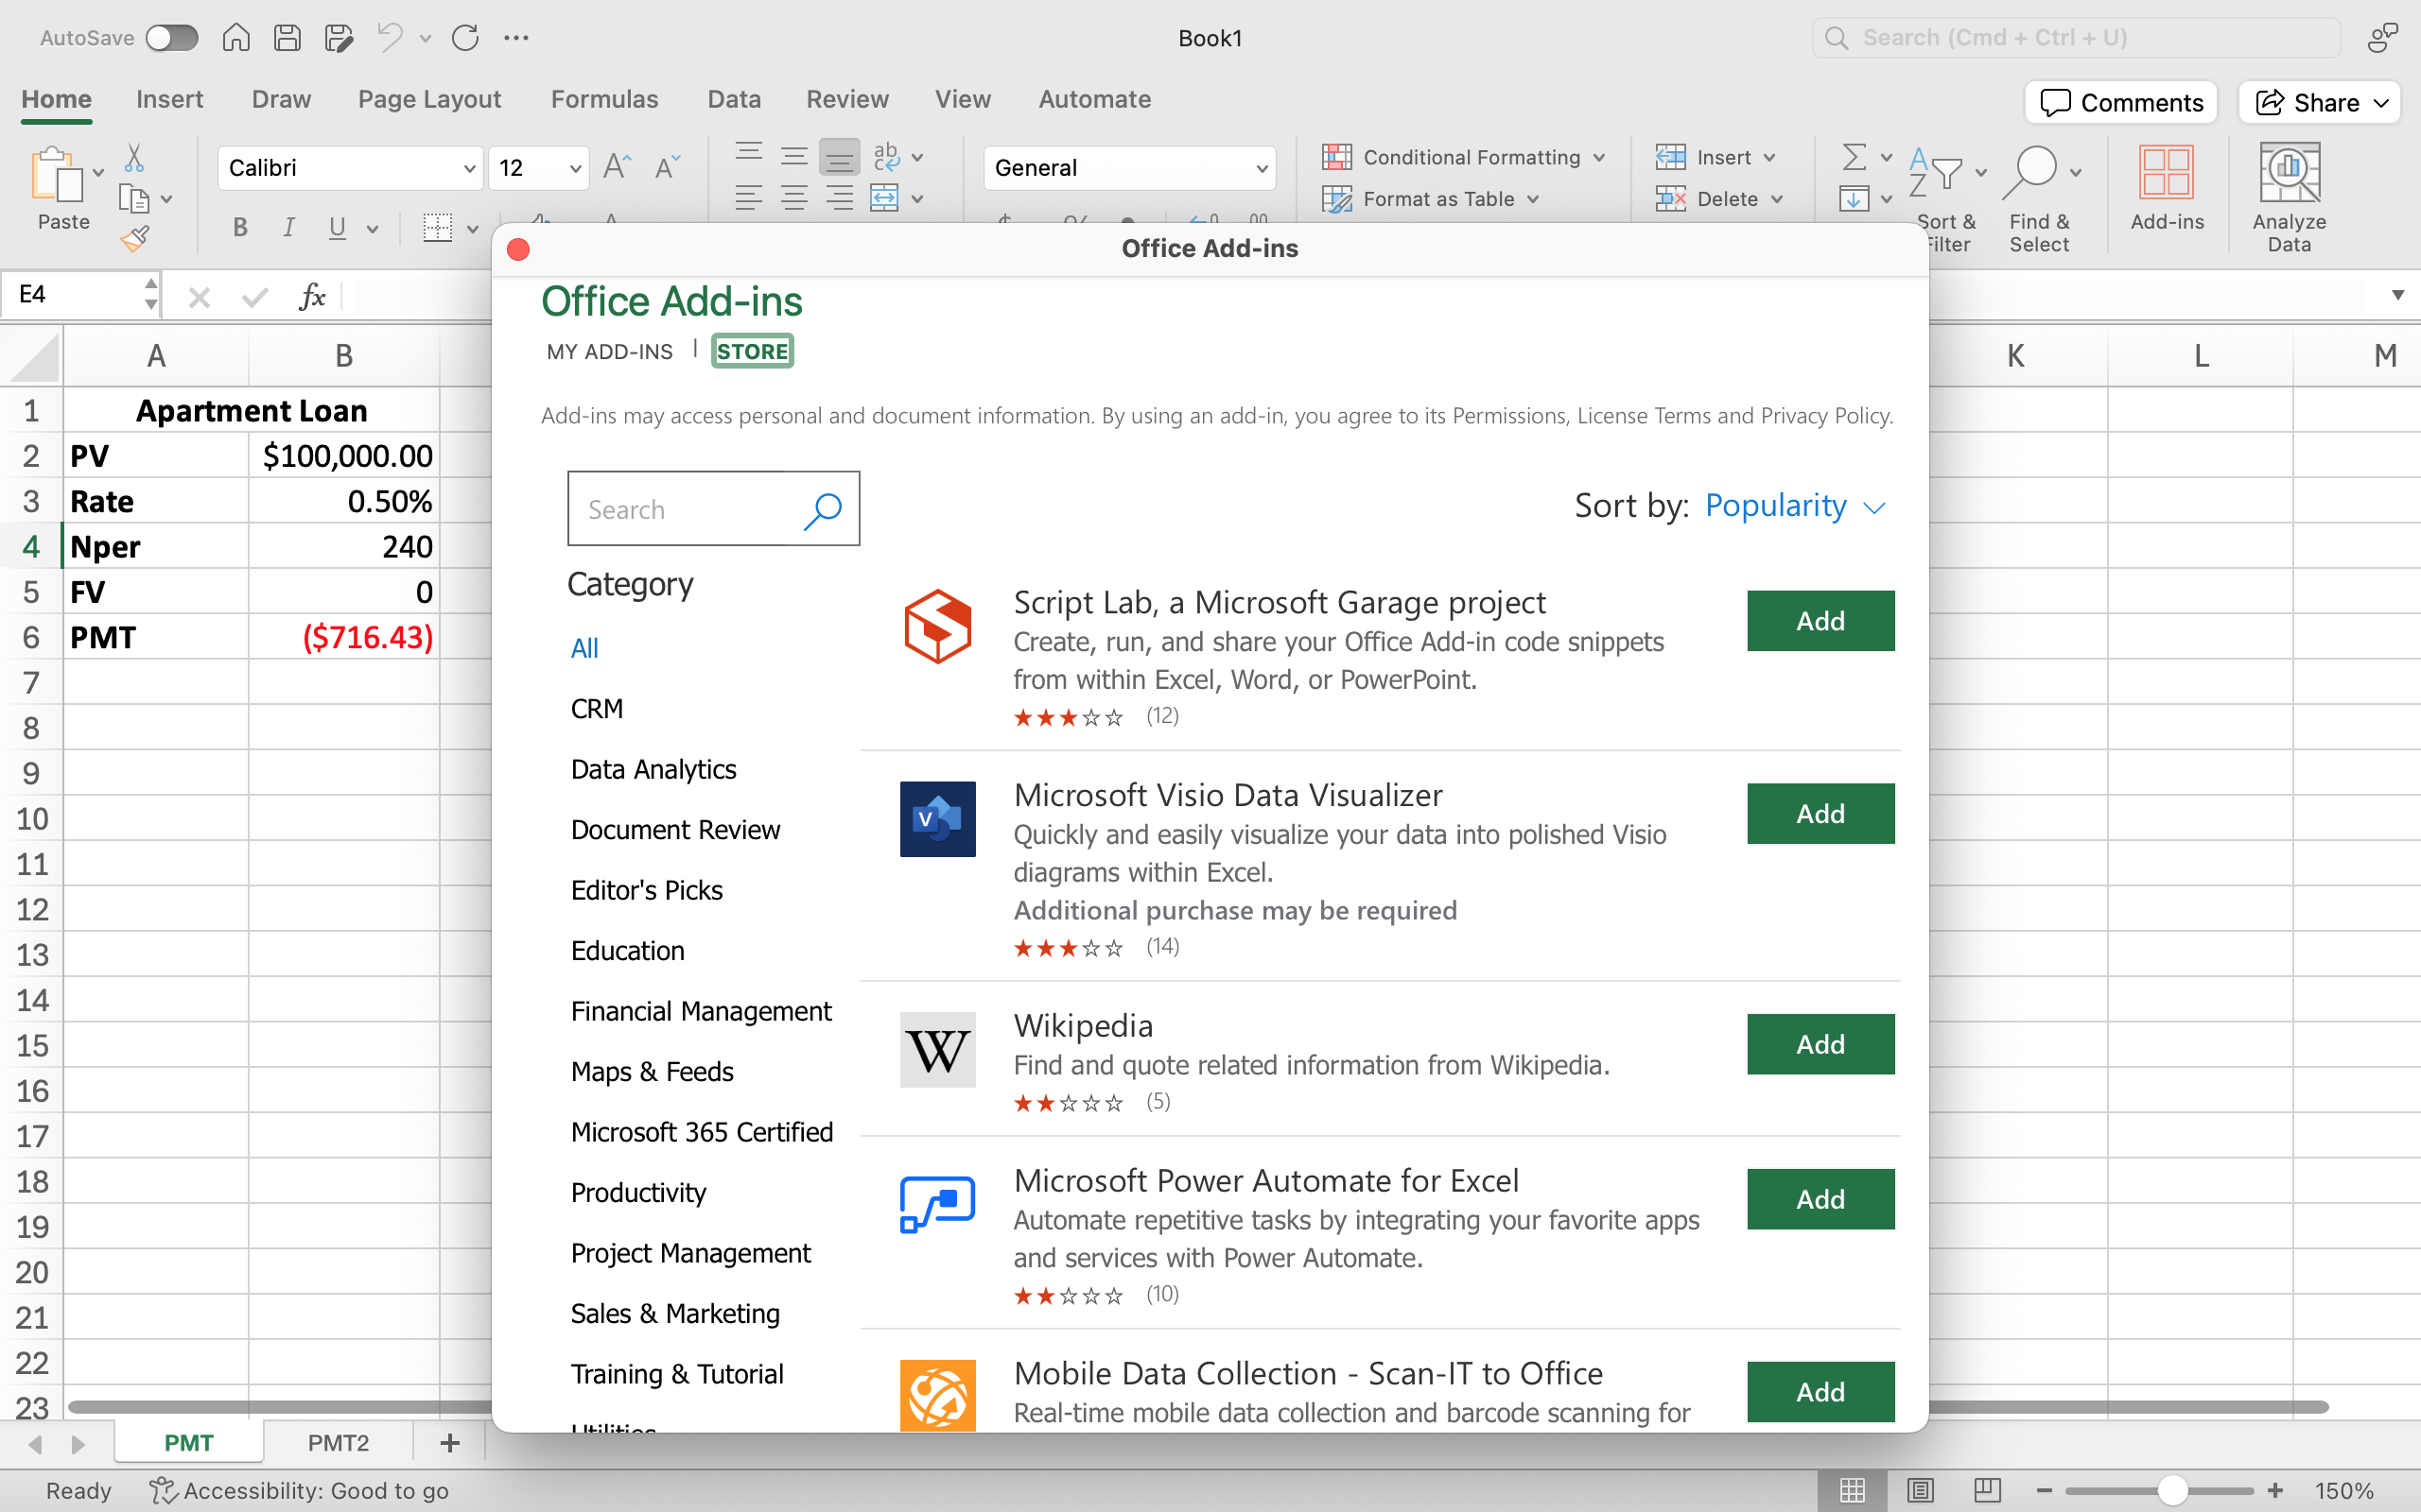Open the Borders dropdown arrow
The height and width of the screenshot is (1512, 2421).
pos(473,229)
